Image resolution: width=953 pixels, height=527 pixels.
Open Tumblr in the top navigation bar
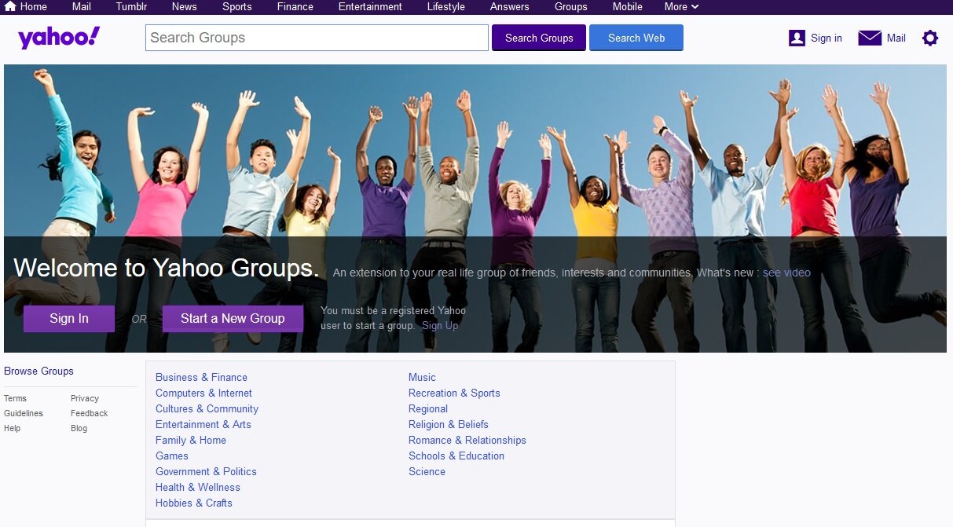point(131,6)
